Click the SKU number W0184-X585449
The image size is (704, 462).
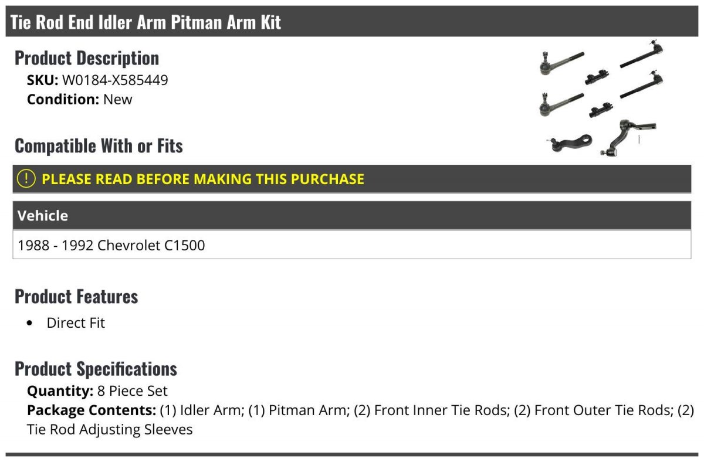(x=115, y=80)
